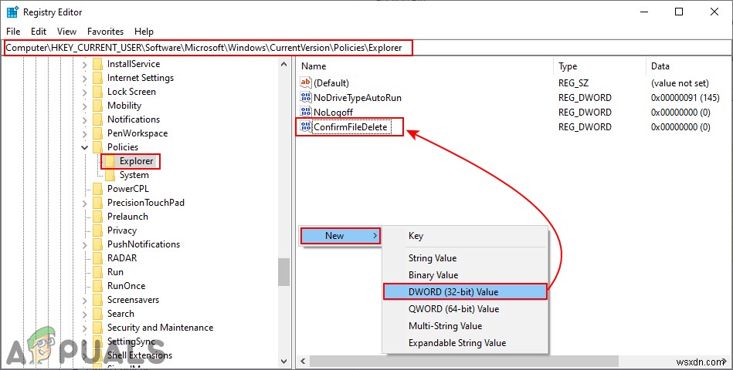Image resolution: width=733 pixels, height=370 pixels.
Task: Click the Notifications folder icon
Action: point(97,119)
